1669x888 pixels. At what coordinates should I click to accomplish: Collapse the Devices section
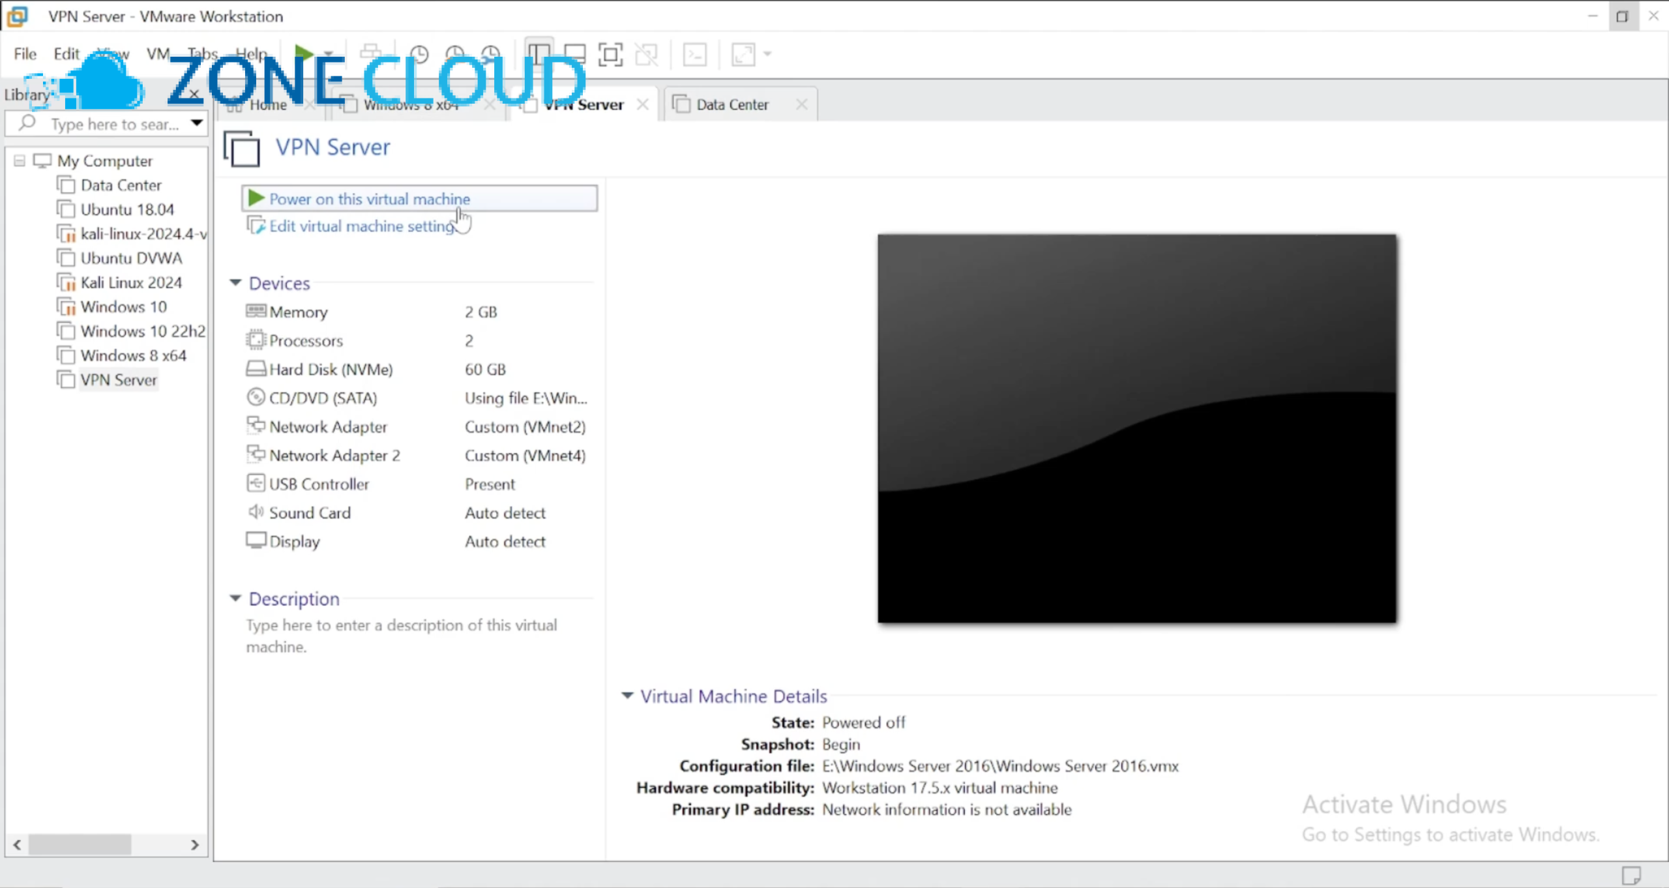pos(235,283)
